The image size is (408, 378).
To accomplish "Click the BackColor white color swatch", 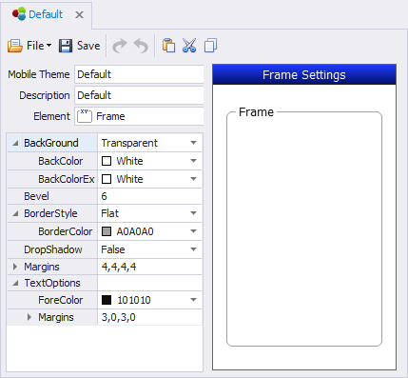I will (x=107, y=161).
